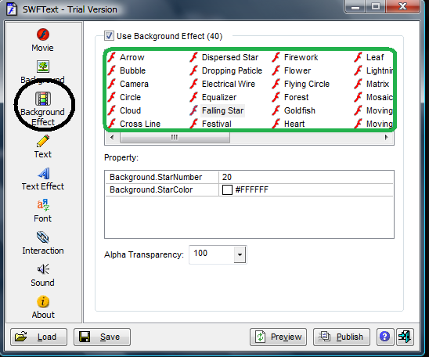Choose the Equalizer effect

click(x=213, y=97)
